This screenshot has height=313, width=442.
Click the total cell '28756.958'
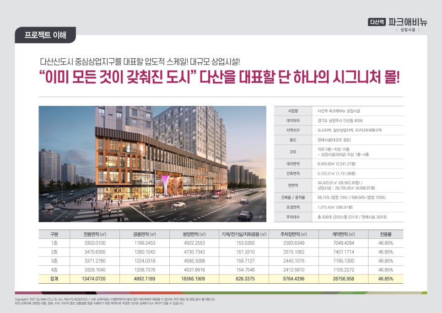[x=343, y=279]
